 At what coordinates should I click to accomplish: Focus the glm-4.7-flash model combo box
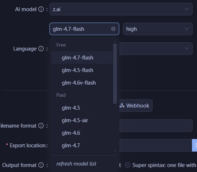(84, 29)
